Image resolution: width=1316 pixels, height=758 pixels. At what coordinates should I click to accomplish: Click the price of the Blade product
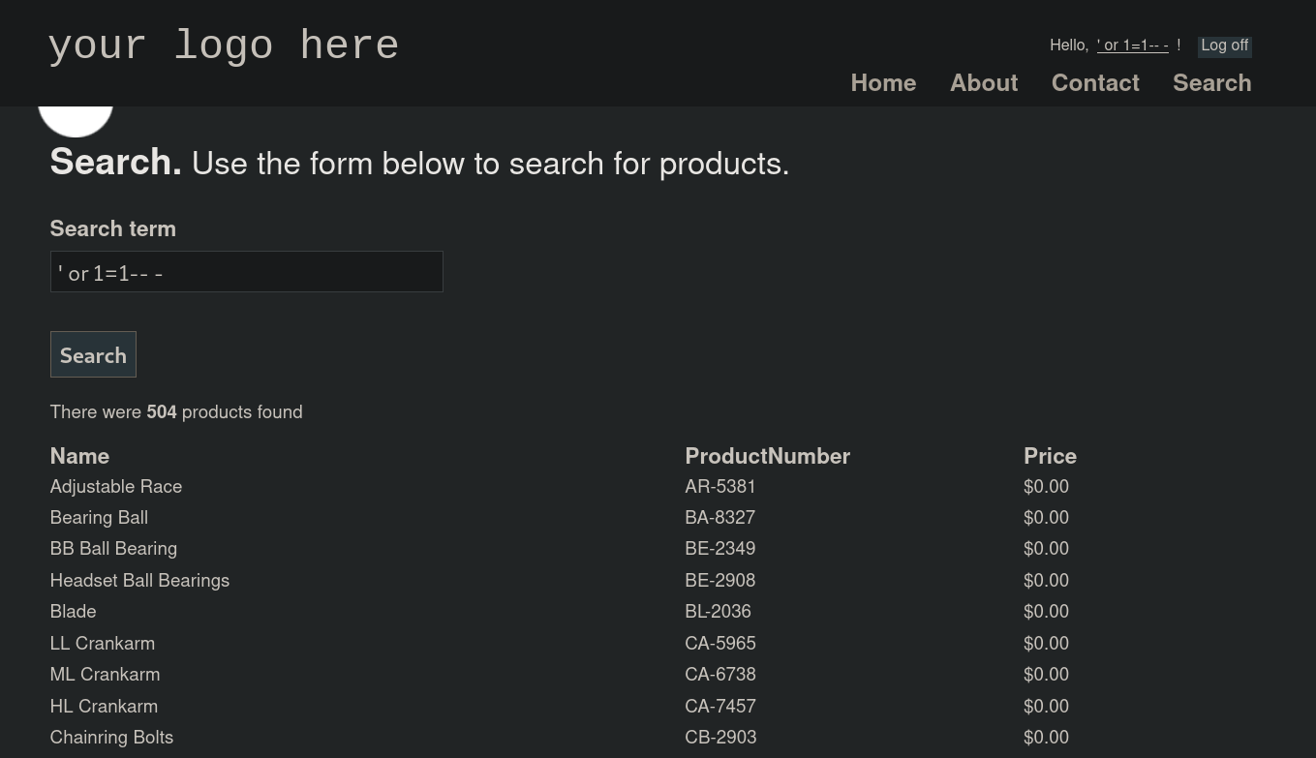click(x=1046, y=611)
